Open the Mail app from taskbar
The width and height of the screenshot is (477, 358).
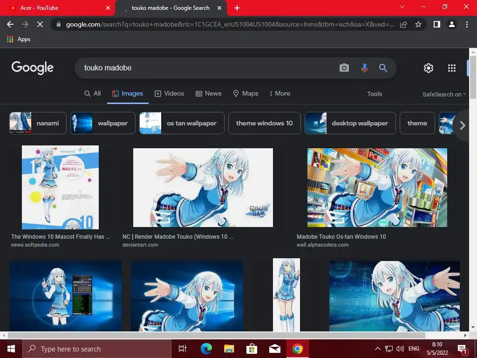tap(275, 349)
